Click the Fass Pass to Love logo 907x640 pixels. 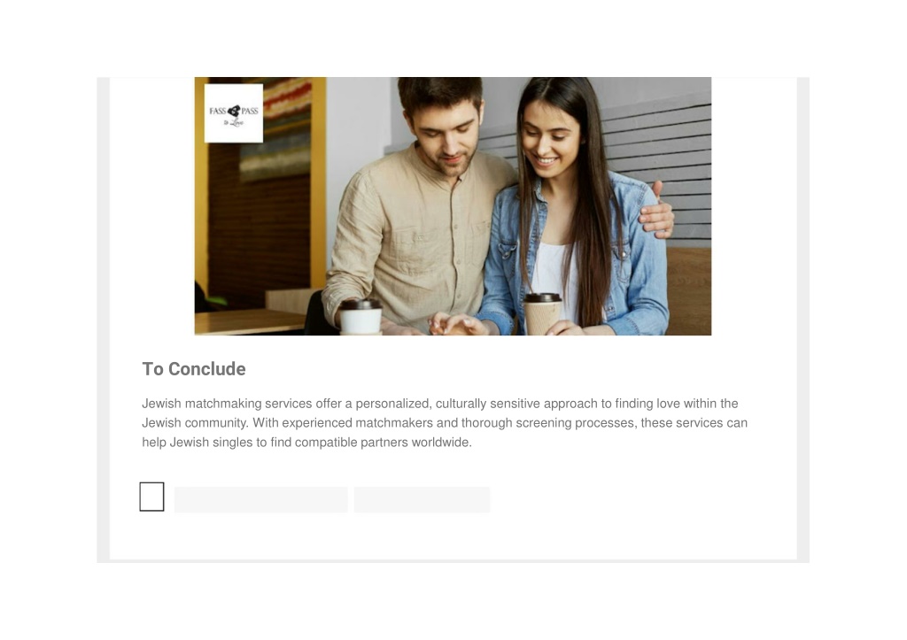click(x=234, y=113)
